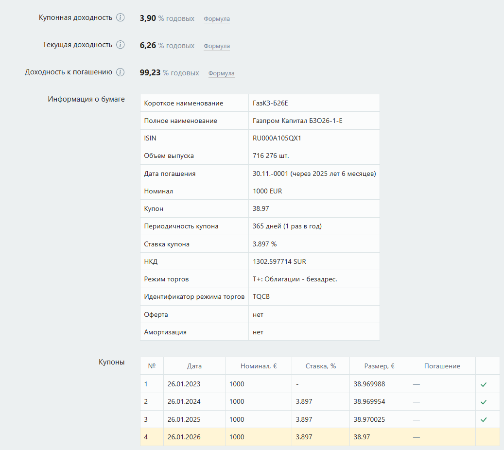
Task: Click short name value ГазКЗ-Б26Е
Action: pos(270,103)
